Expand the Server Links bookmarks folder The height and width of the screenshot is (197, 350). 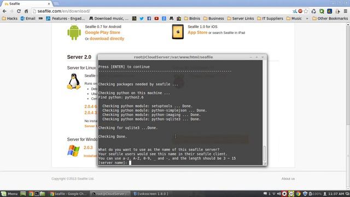[241, 19]
